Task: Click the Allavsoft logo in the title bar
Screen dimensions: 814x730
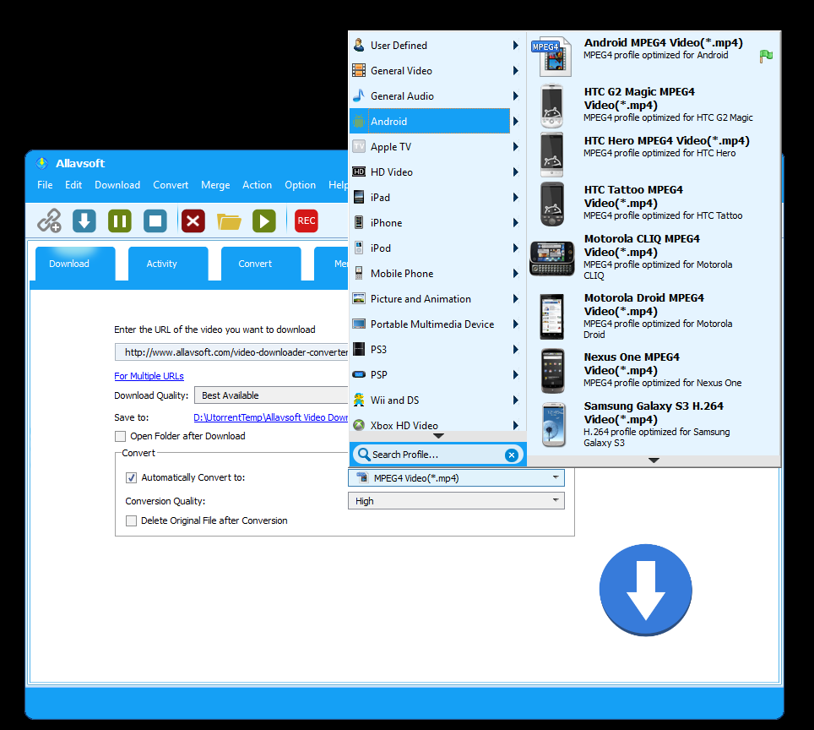Action: pyautogui.click(x=42, y=163)
